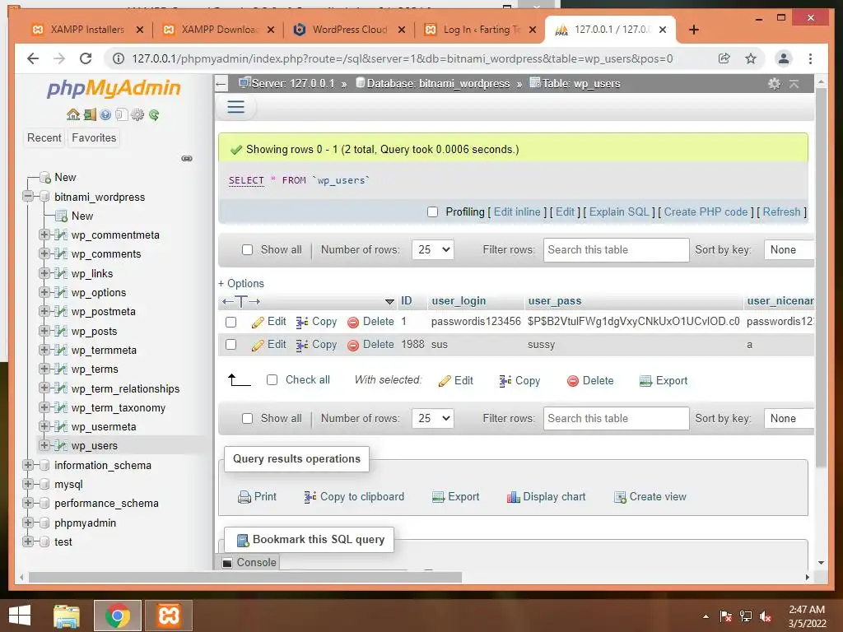This screenshot has width=843, height=632.
Task: Select row checkbox for user sus
Action: [231, 345]
